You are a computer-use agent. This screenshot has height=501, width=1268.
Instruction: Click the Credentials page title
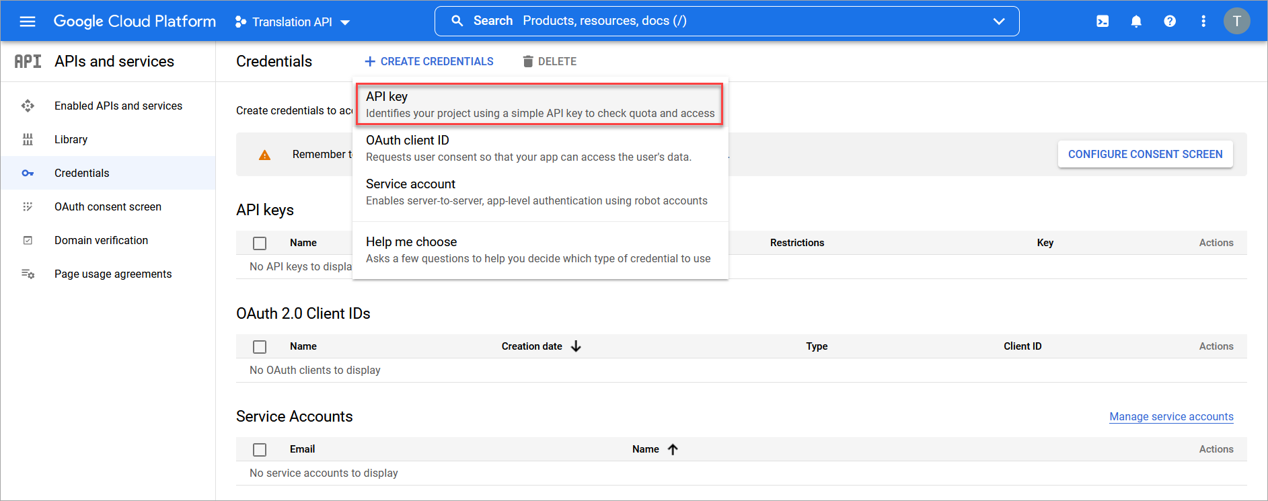click(274, 61)
